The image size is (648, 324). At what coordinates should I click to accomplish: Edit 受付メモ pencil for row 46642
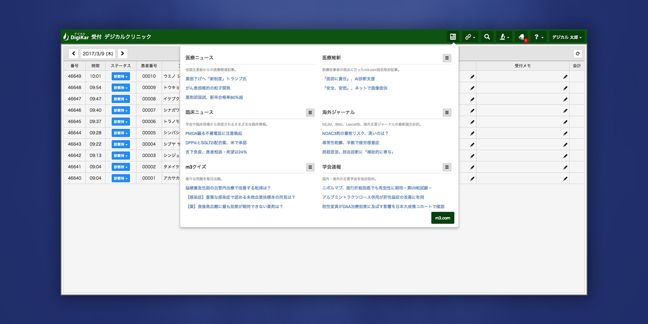(x=565, y=156)
